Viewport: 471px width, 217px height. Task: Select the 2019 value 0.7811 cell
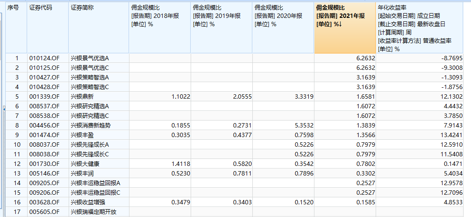pos(221,173)
